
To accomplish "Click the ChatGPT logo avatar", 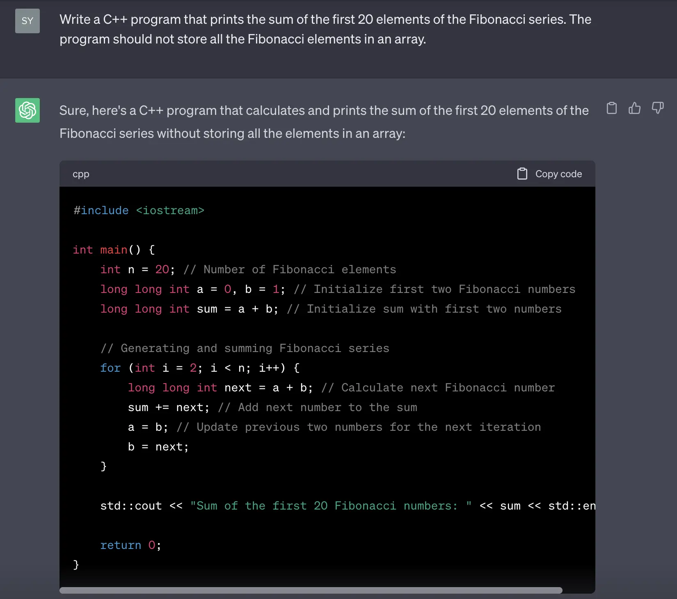I will (x=27, y=110).
